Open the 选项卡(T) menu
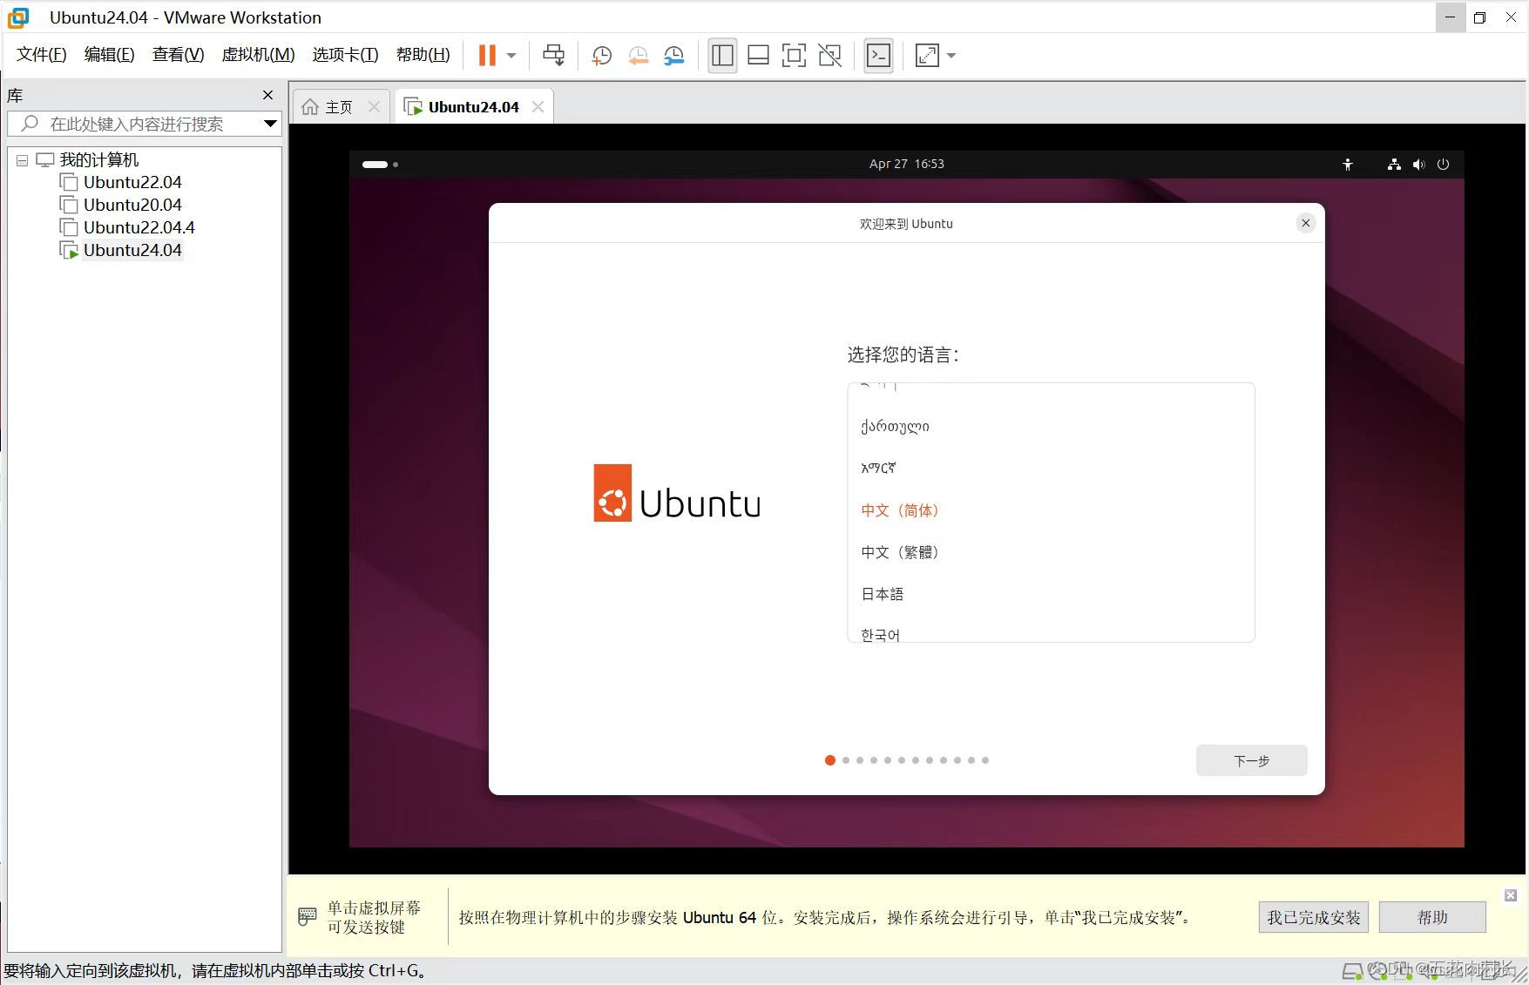This screenshot has height=985, width=1529. pyautogui.click(x=345, y=55)
